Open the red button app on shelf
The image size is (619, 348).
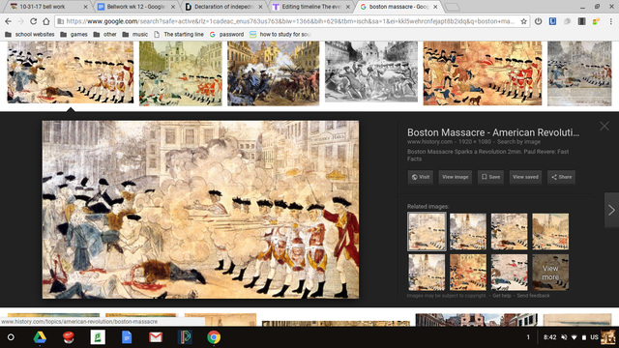pyautogui.click(x=69, y=337)
